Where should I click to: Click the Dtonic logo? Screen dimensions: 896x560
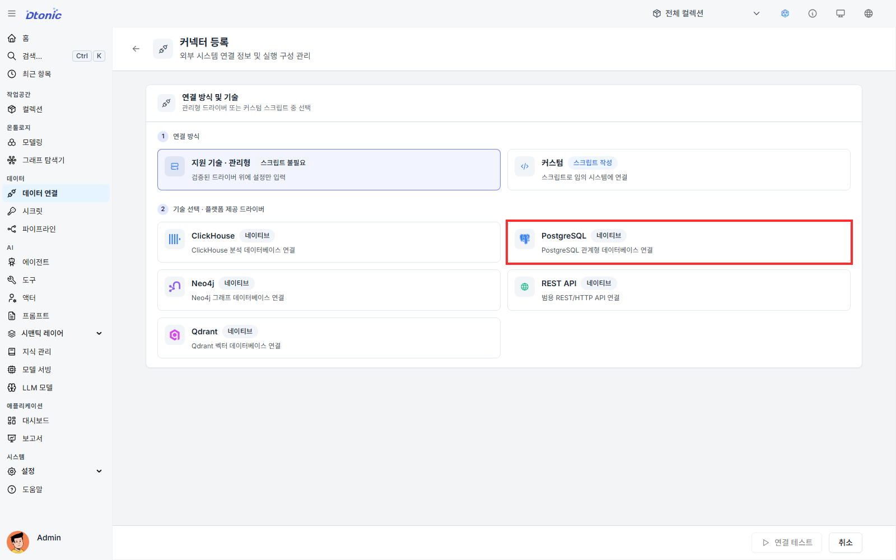coord(44,15)
